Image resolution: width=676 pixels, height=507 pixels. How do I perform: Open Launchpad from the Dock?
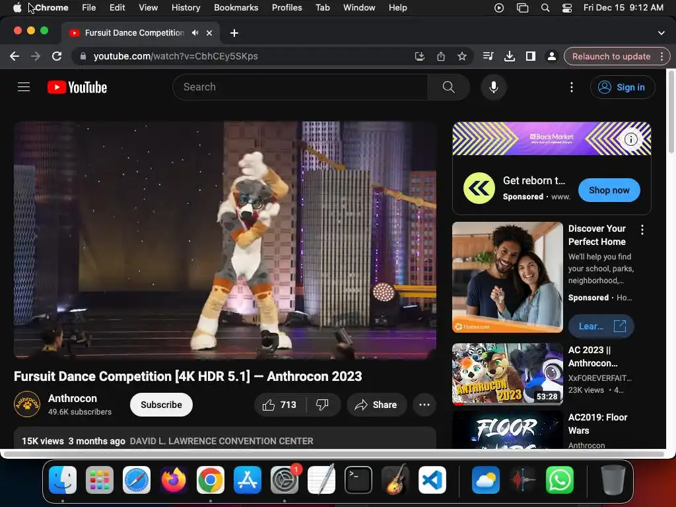100,480
